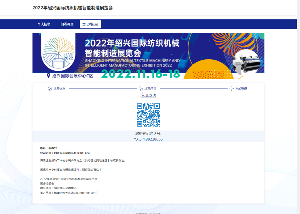Click the banner date 2022.11.16-18
The image size is (300, 214).
click(141, 74)
